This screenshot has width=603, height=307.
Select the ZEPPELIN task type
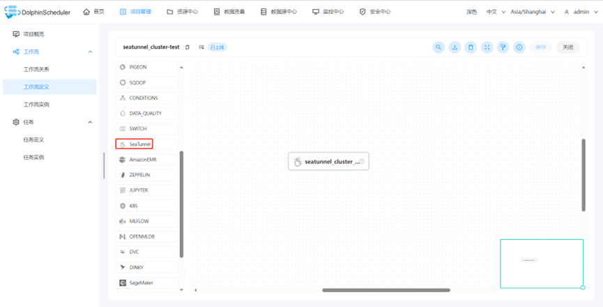tap(147, 174)
